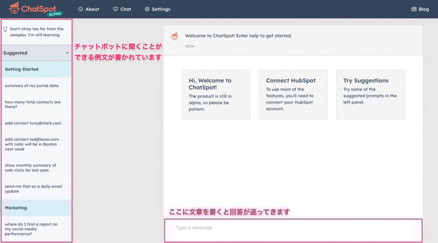Click the ChatSpot bot avatar in welcome message
This screenshot has height=243, width=438.
coord(174,36)
